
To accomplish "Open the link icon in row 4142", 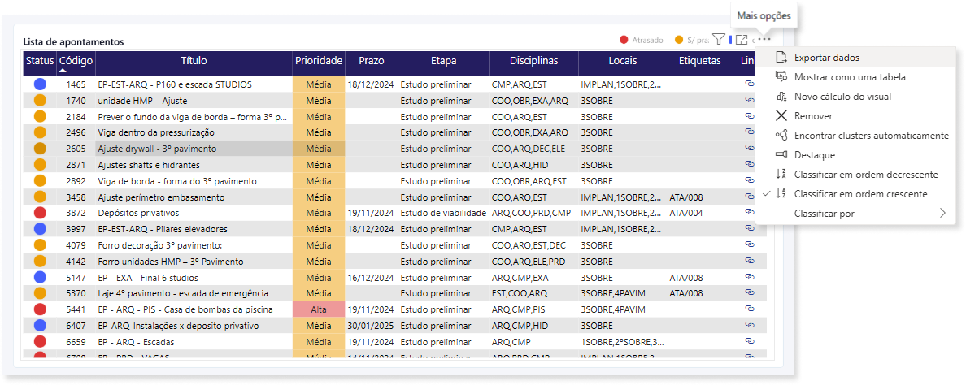I will [x=749, y=260].
